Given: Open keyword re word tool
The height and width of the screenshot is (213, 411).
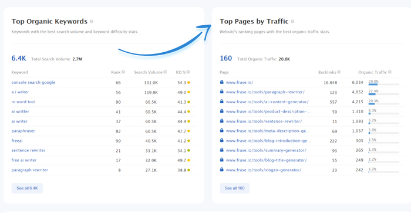Looking at the screenshot, I should pyautogui.click(x=23, y=102).
